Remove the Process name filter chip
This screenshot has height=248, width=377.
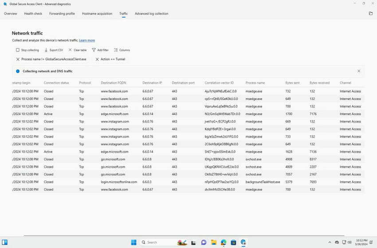[18, 59]
